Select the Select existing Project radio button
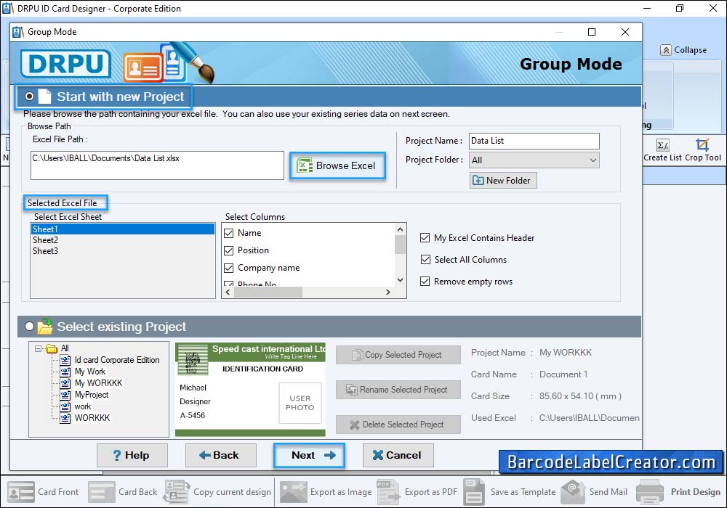 (30, 326)
